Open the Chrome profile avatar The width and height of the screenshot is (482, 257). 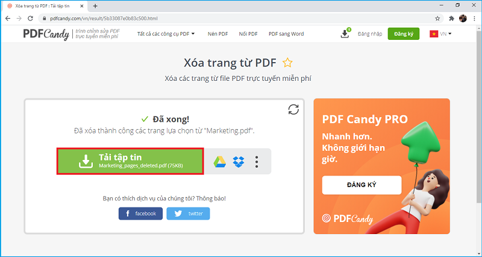463,19
